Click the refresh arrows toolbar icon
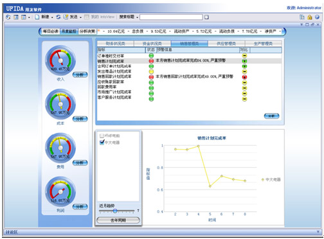This screenshot has width=324, height=239. pos(59,17)
